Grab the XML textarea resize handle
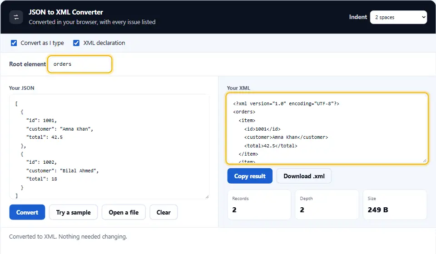Screen dimensions: 436x254 click(425, 161)
